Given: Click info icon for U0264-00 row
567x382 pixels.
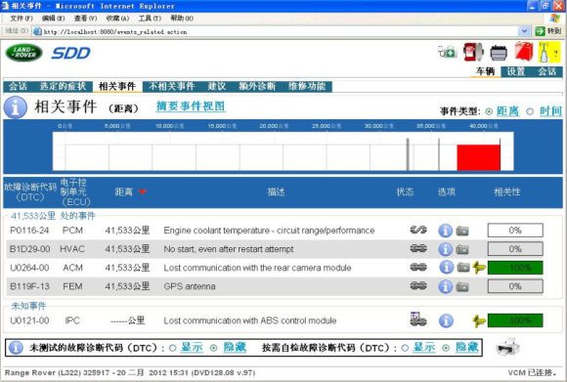Looking at the screenshot, I should (x=446, y=268).
